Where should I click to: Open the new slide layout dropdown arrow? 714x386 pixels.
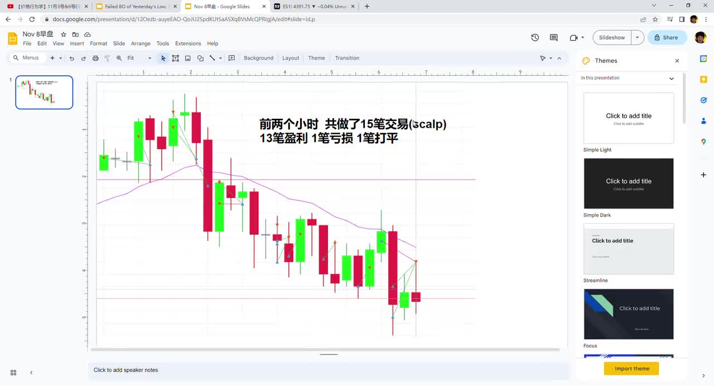click(x=60, y=58)
